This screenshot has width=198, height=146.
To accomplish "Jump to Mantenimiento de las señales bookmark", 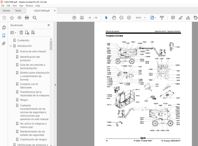I will pos(32,133).
